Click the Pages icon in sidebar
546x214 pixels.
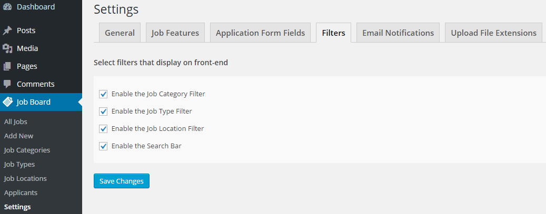pyautogui.click(x=7, y=66)
